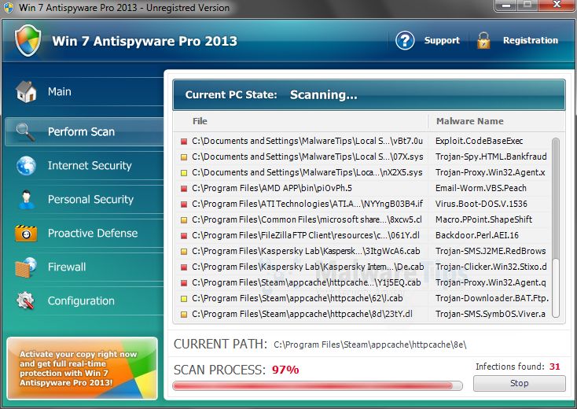Select Steam httpcache\8d\23tY.dl path
The height and width of the screenshot is (409, 577).
pyautogui.click(x=302, y=314)
